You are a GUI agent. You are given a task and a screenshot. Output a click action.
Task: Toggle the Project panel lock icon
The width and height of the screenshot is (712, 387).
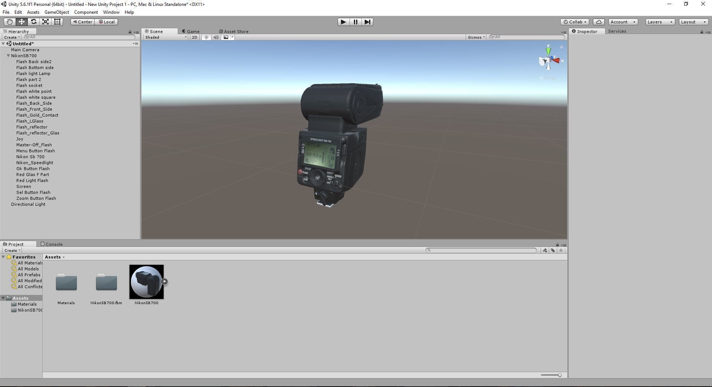pyautogui.click(x=557, y=245)
